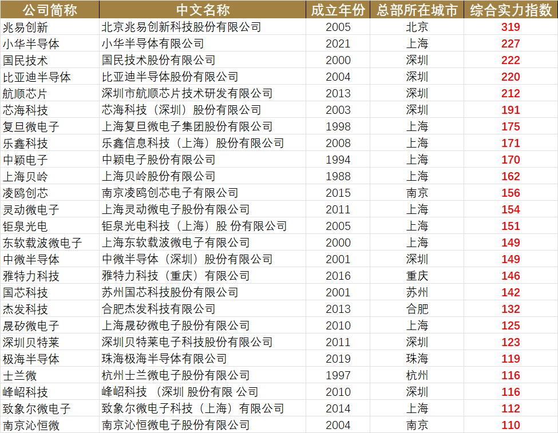
Task: Click the cell 兆易创新
Action: tap(50, 27)
